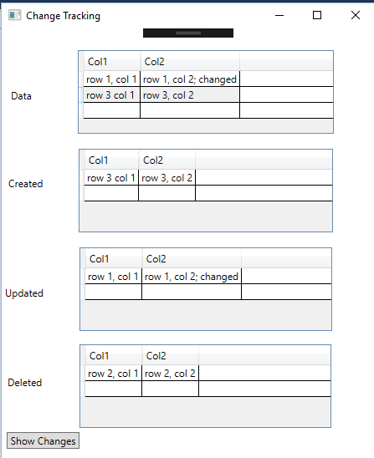The image size is (374, 458).
Task: Select the 'row 2, col 2' cell in Deleted grid
Action: 170,374
